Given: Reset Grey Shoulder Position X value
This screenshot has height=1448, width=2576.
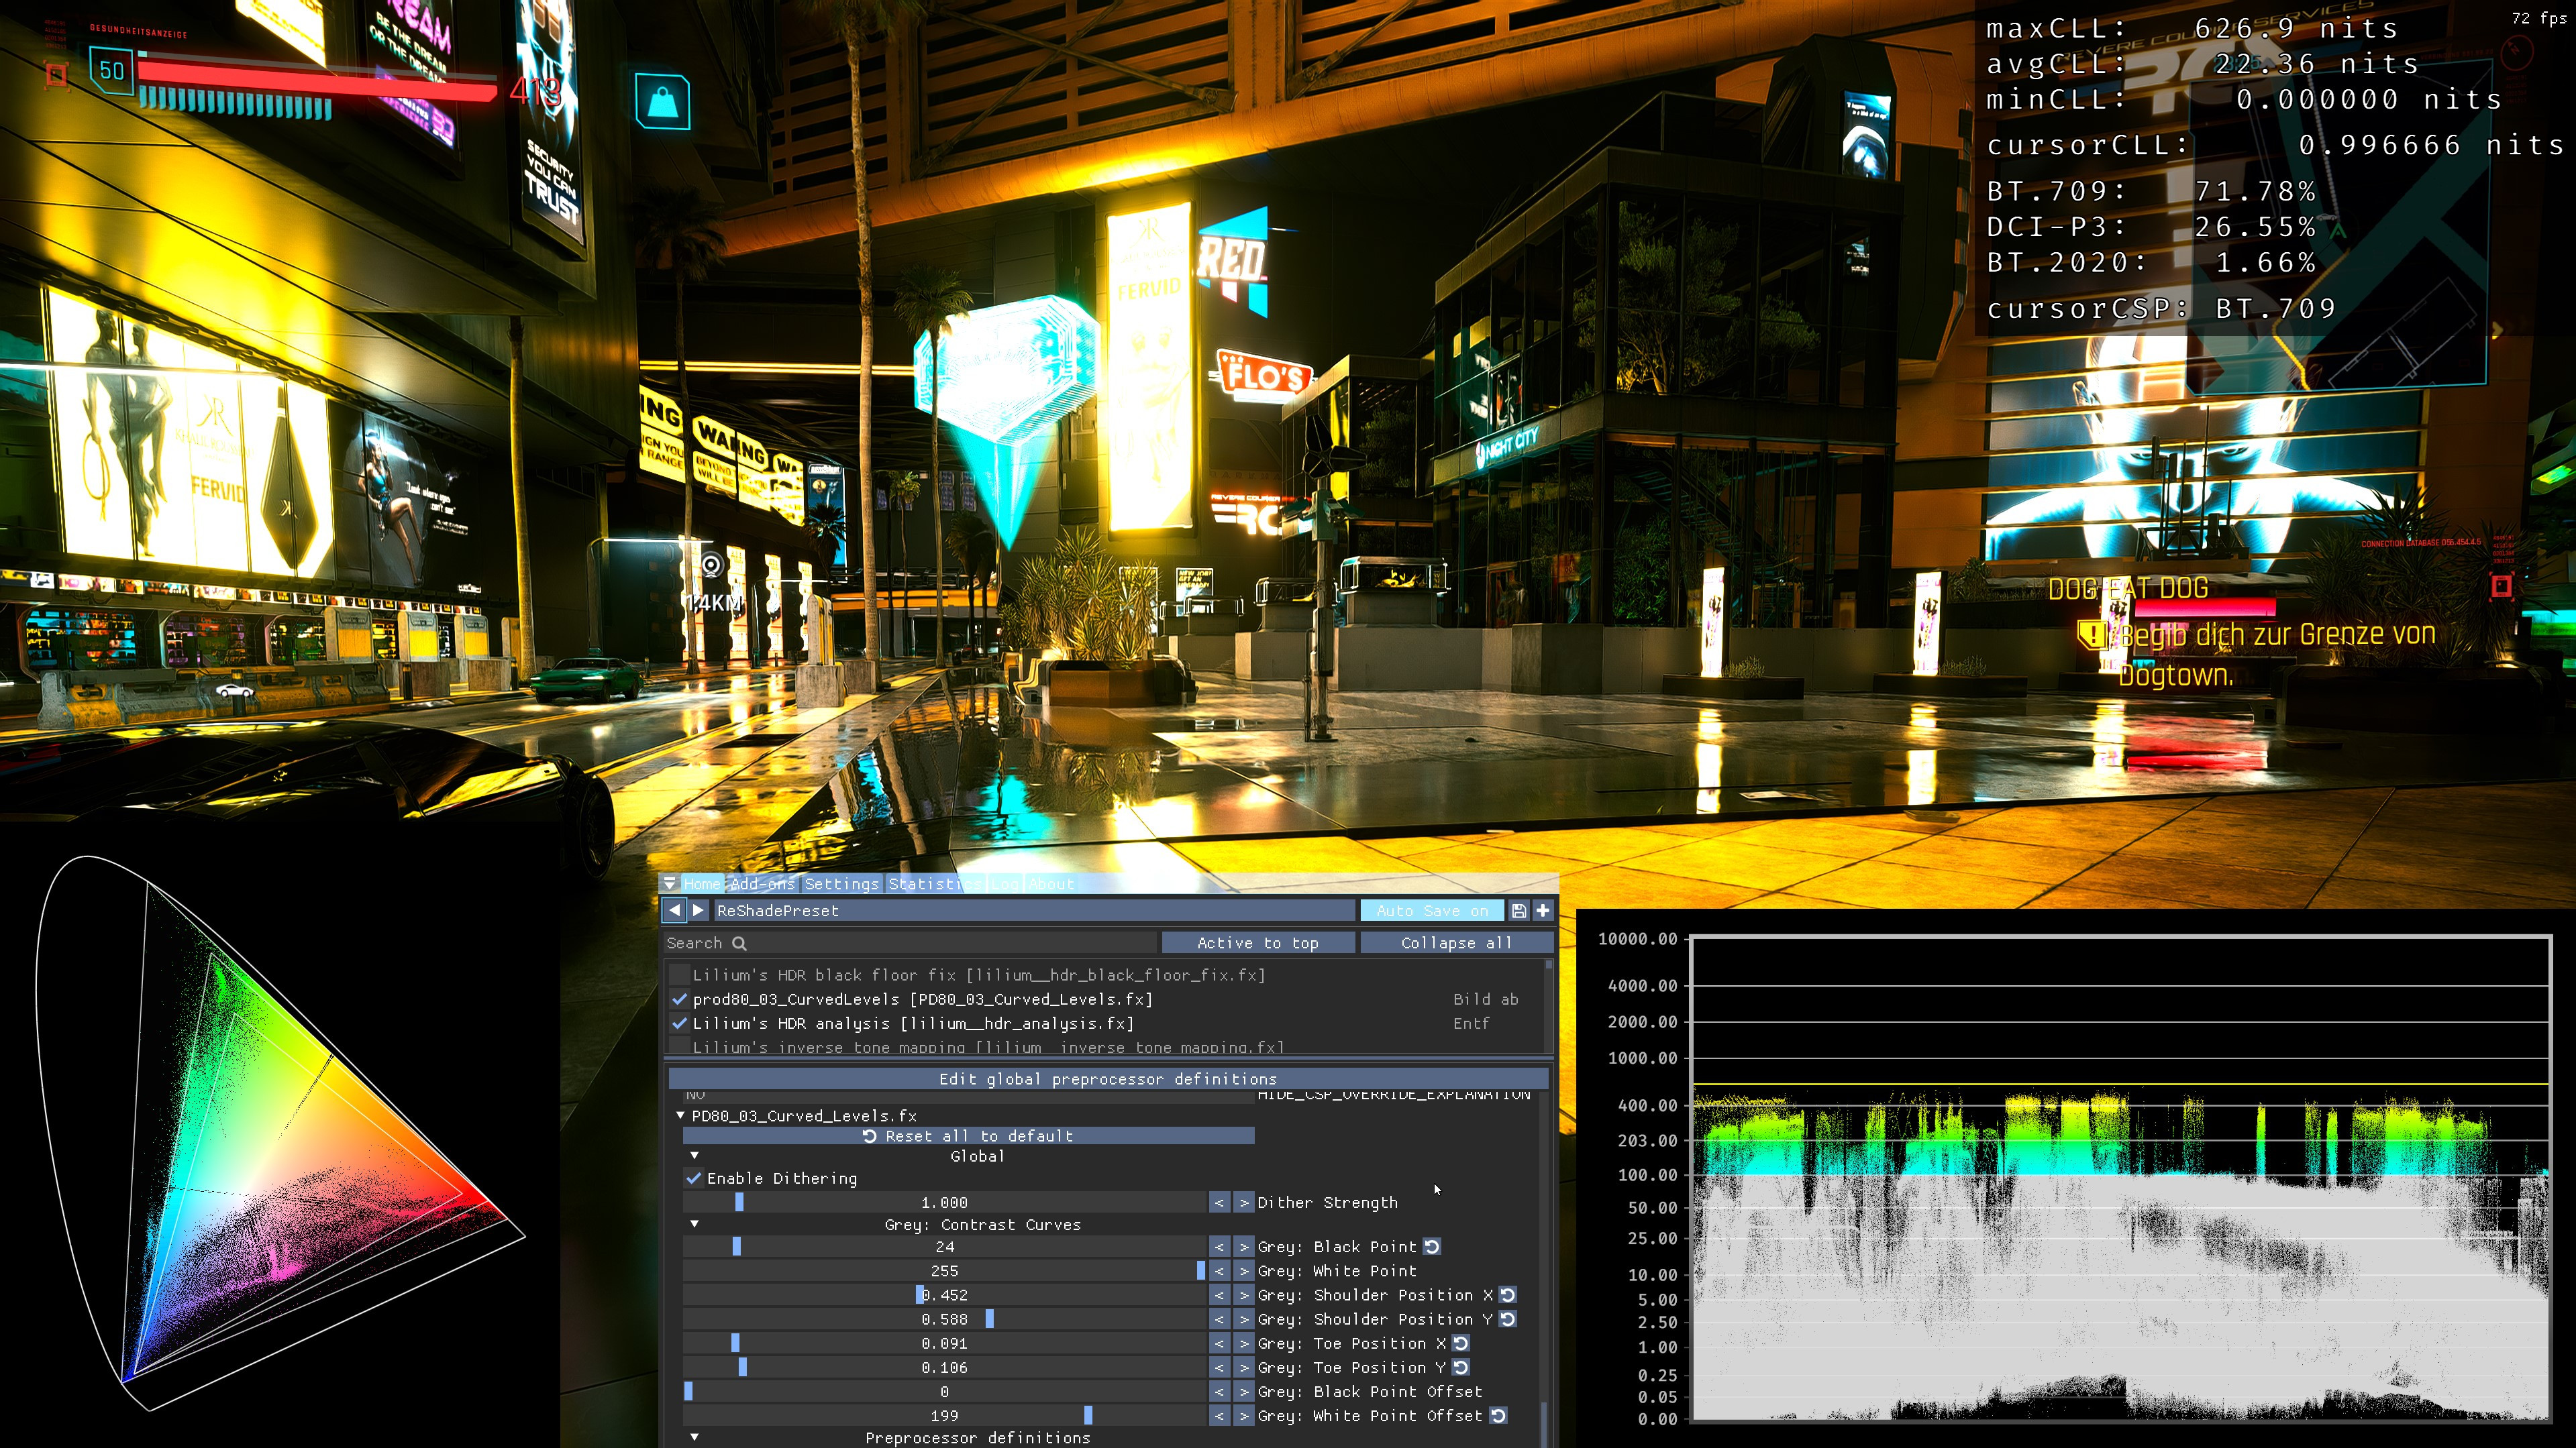Looking at the screenshot, I should (1508, 1294).
